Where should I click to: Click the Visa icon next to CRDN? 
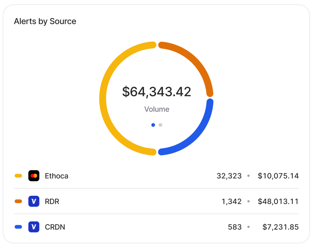(34, 227)
